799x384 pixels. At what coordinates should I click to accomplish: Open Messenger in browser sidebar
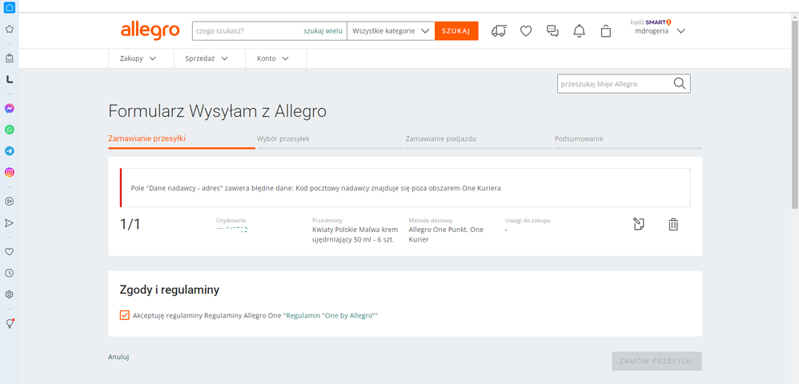tap(9, 109)
